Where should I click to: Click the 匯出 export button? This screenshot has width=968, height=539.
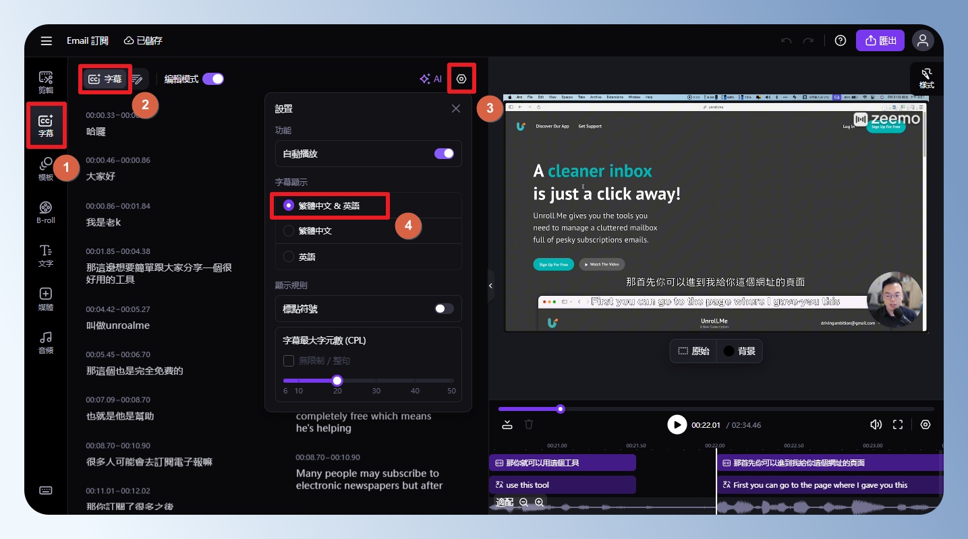tap(880, 40)
